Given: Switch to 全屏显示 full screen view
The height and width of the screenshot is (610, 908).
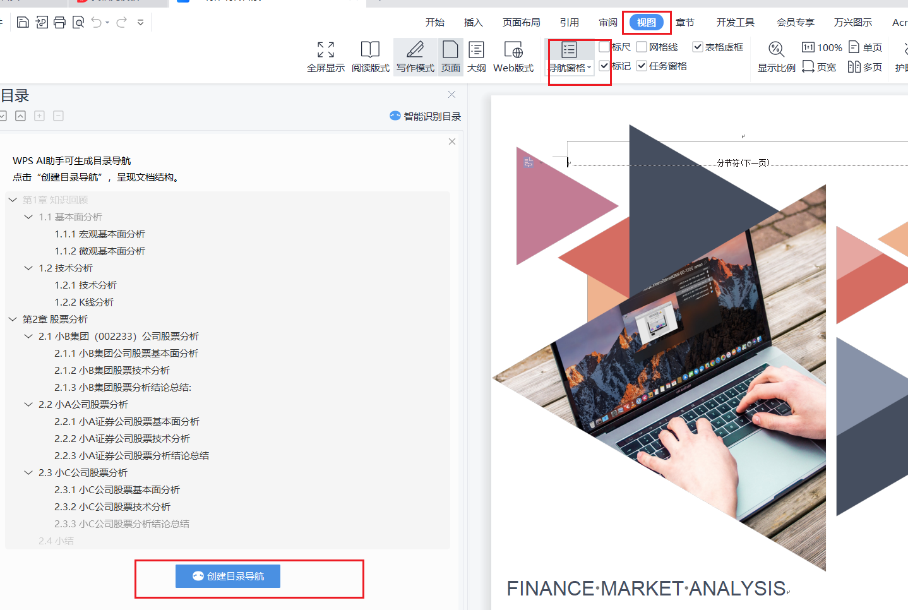Looking at the screenshot, I should coord(325,57).
